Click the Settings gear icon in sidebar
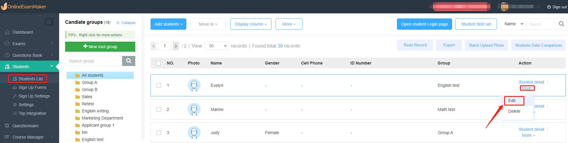This screenshot has height=143, width=568. click(15, 105)
